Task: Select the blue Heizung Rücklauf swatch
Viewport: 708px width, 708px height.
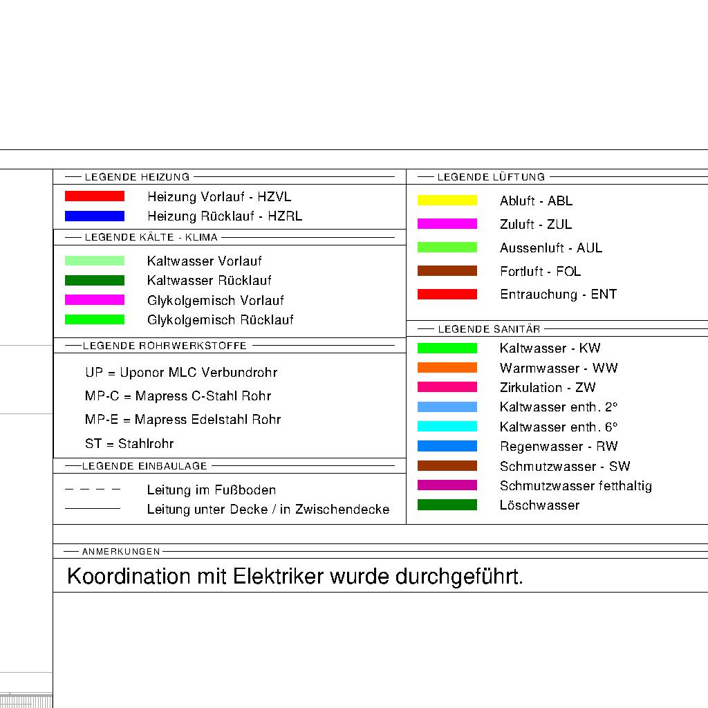Action: [x=94, y=216]
